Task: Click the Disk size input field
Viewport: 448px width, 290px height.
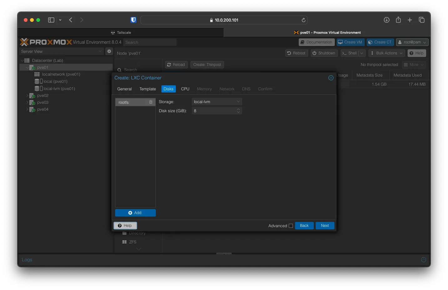Action: coord(214,111)
